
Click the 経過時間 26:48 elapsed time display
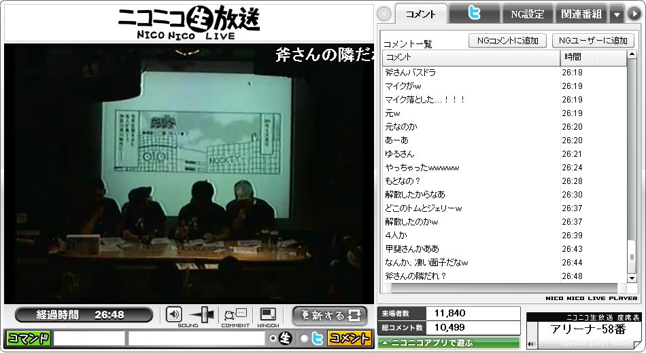[x=84, y=315]
